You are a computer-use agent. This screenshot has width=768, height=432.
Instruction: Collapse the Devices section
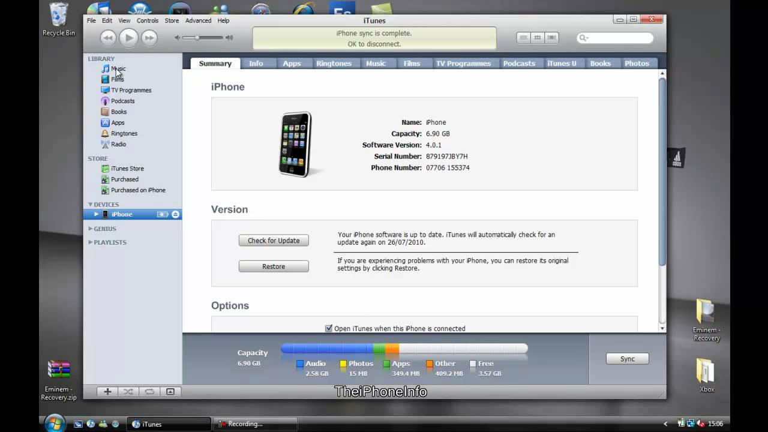point(91,205)
